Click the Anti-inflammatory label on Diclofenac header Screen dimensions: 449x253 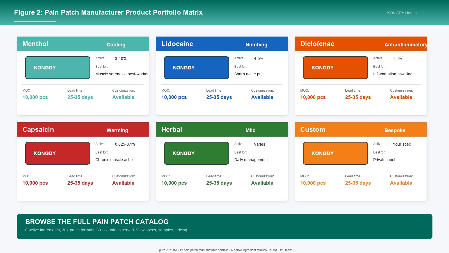pyautogui.click(x=406, y=45)
